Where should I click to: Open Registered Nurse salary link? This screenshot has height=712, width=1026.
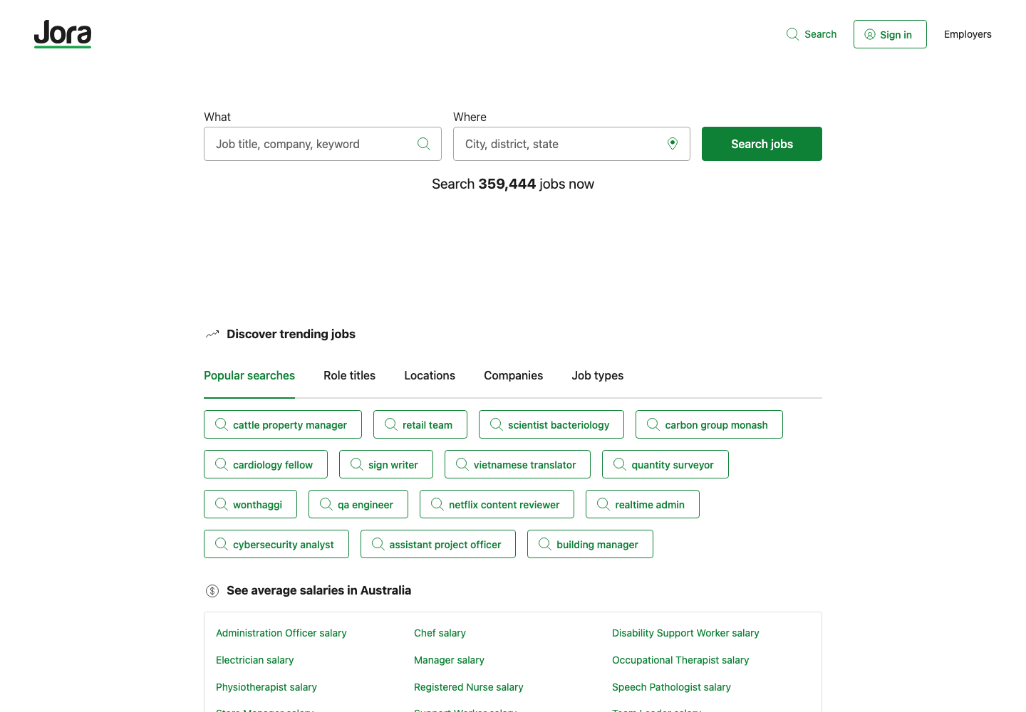tap(469, 687)
